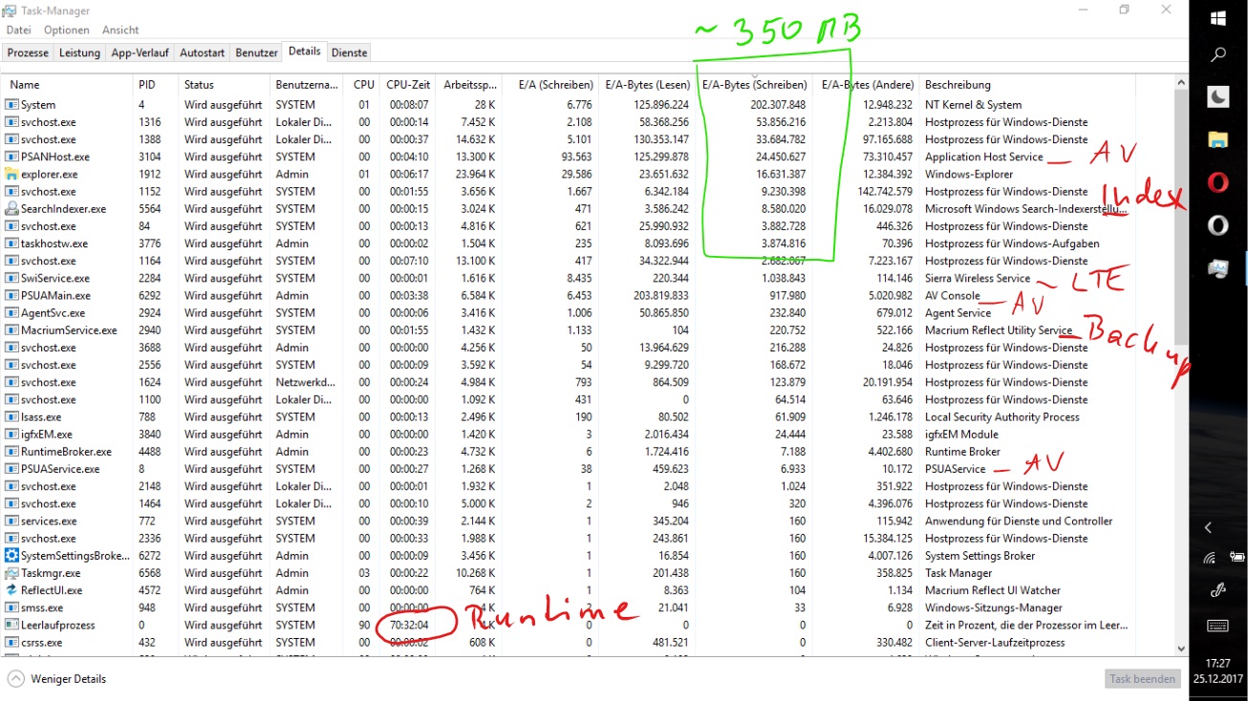1248x701 pixels.
Task: Switch to the Prozesse tab
Action: (x=28, y=53)
